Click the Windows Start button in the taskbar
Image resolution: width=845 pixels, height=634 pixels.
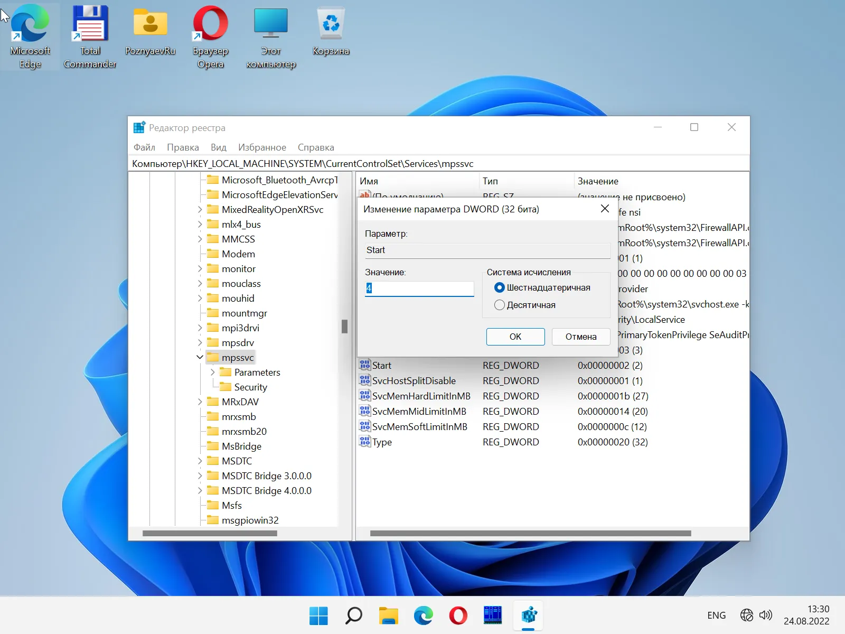[x=318, y=616]
